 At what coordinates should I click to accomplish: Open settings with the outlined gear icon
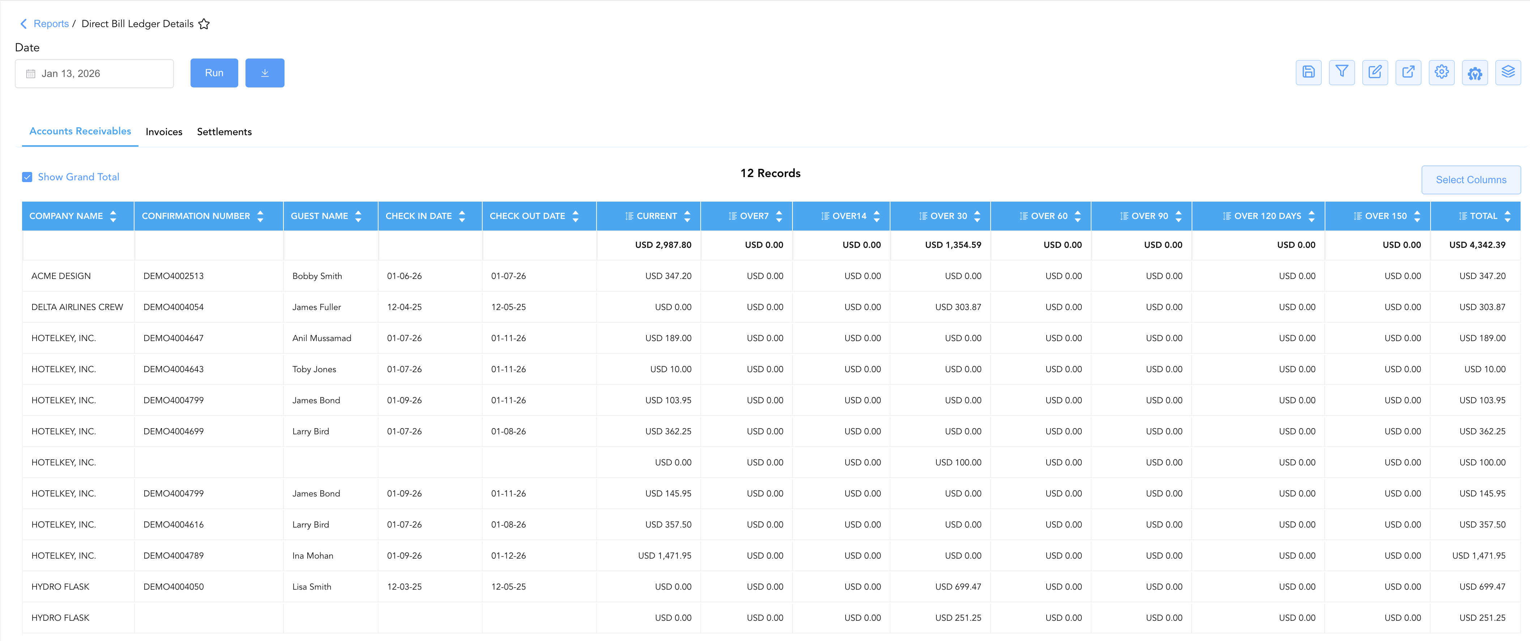1441,72
